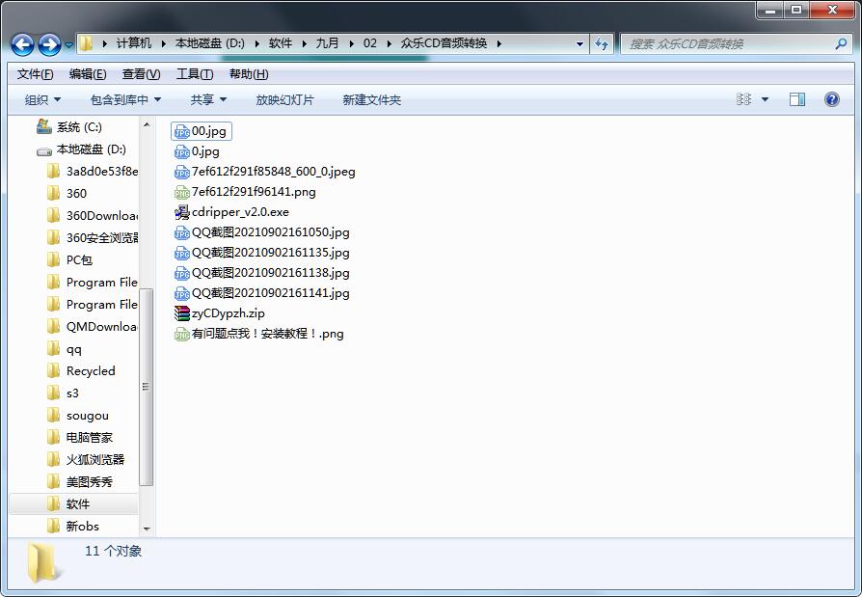Image resolution: width=862 pixels, height=597 pixels.
Task: Open recent pages dropdown next to Forward
Action: tap(68, 44)
